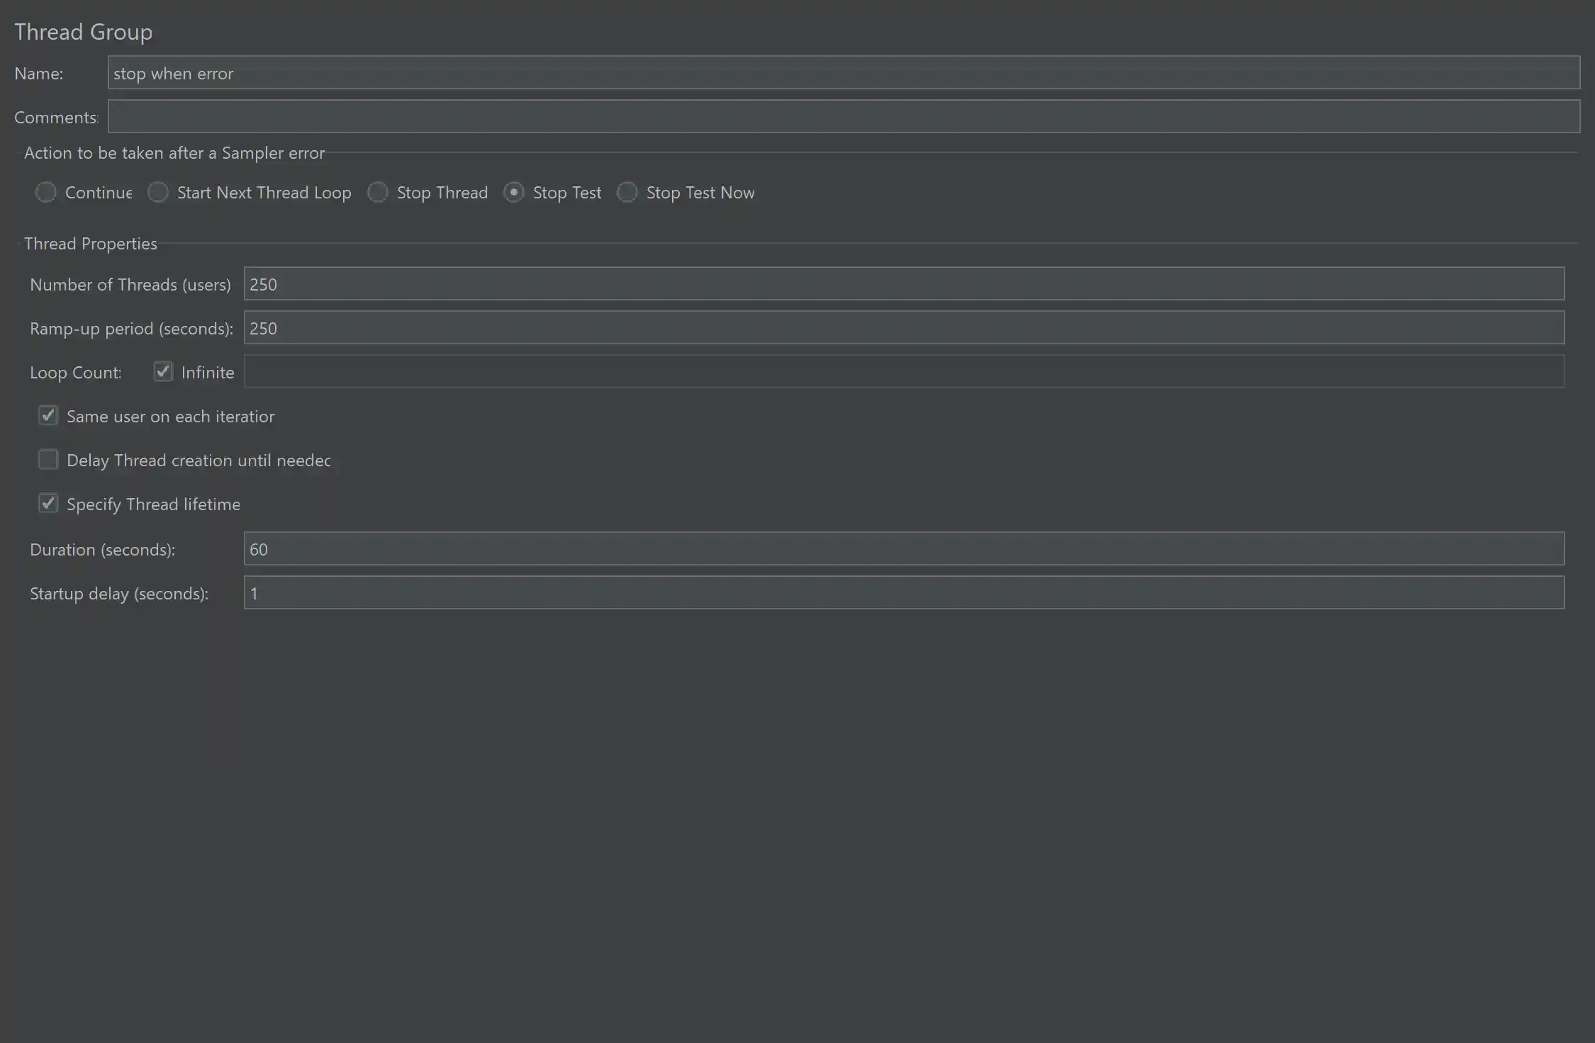The width and height of the screenshot is (1595, 1043).
Task: Select the Stop Thread radio option
Action: [x=378, y=193]
